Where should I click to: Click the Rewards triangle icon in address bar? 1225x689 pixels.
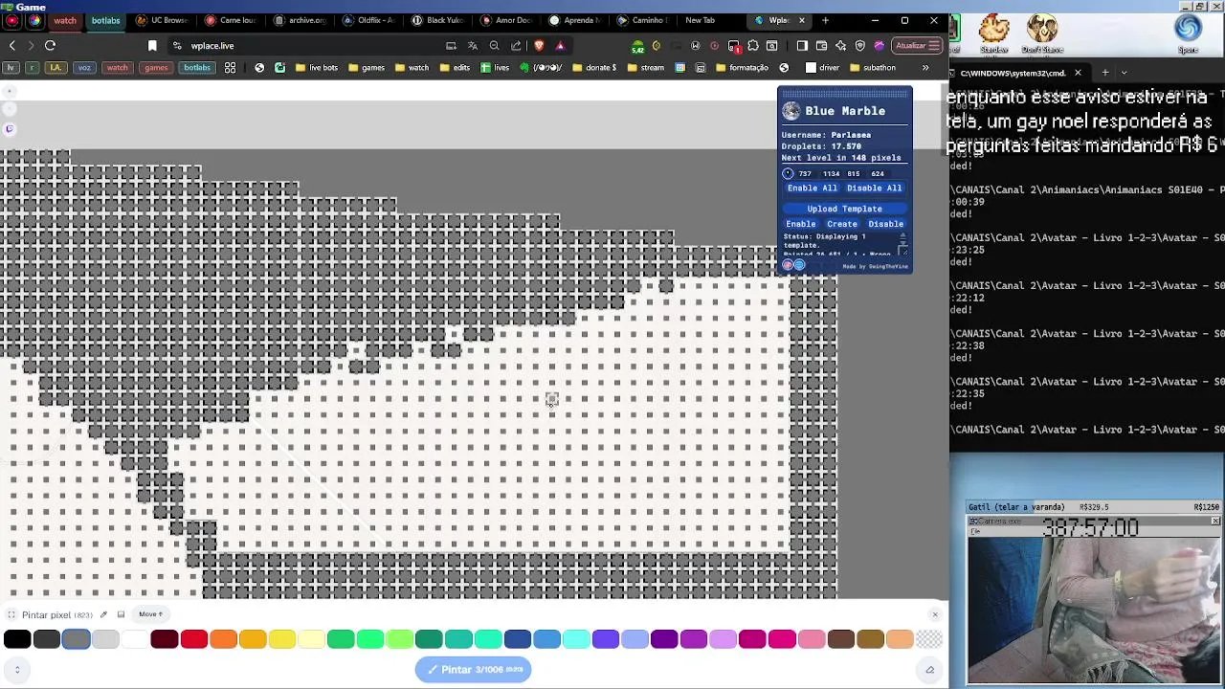(560, 45)
